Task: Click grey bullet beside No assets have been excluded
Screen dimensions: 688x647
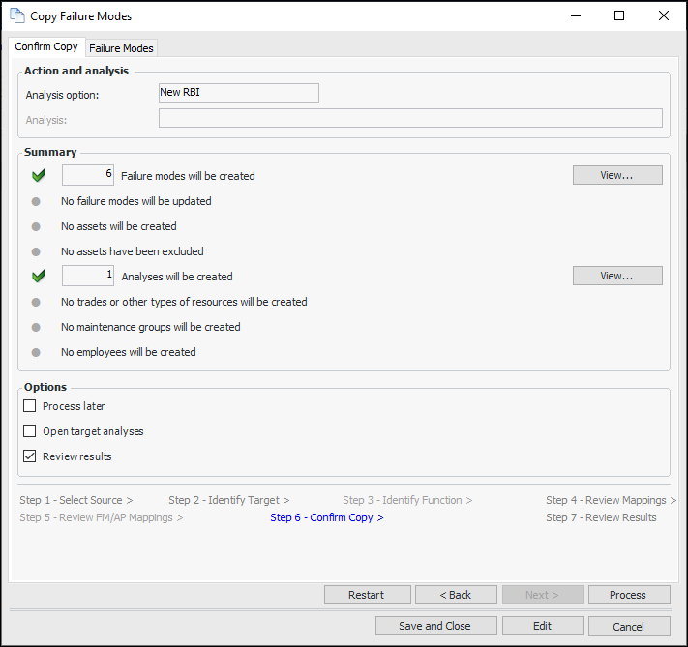Action: click(x=36, y=251)
